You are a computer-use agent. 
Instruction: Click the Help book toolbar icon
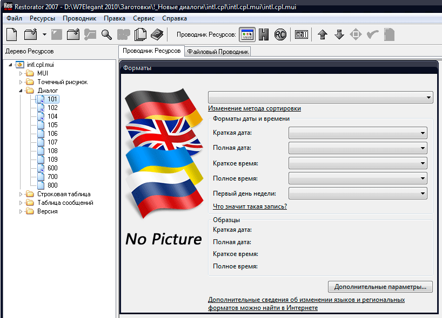tap(157, 34)
